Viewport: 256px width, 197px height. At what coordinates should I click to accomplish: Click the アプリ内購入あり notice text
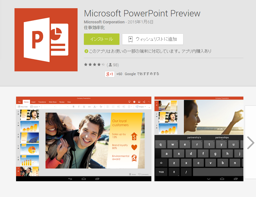[x=196, y=51]
